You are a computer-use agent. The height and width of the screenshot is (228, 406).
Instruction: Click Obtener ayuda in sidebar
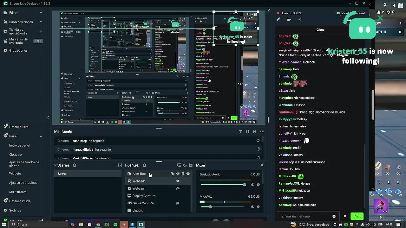tap(20, 201)
